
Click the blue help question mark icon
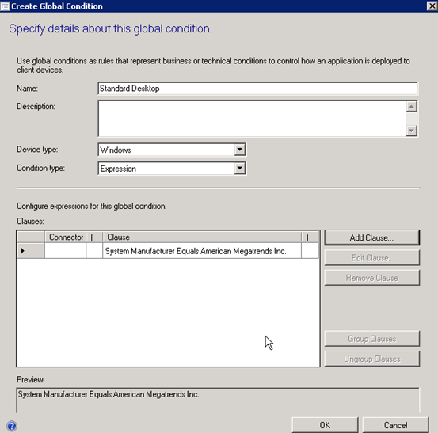12,426
